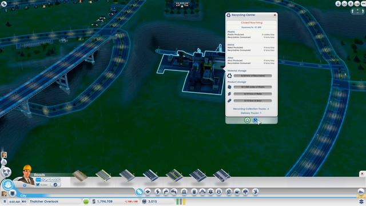Click the Closed! Now Hiring status text
This screenshot has width=366, height=206.
coord(252,23)
